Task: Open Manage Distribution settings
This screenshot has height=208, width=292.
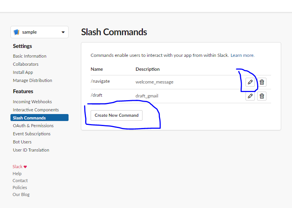Action: (x=33, y=80)
